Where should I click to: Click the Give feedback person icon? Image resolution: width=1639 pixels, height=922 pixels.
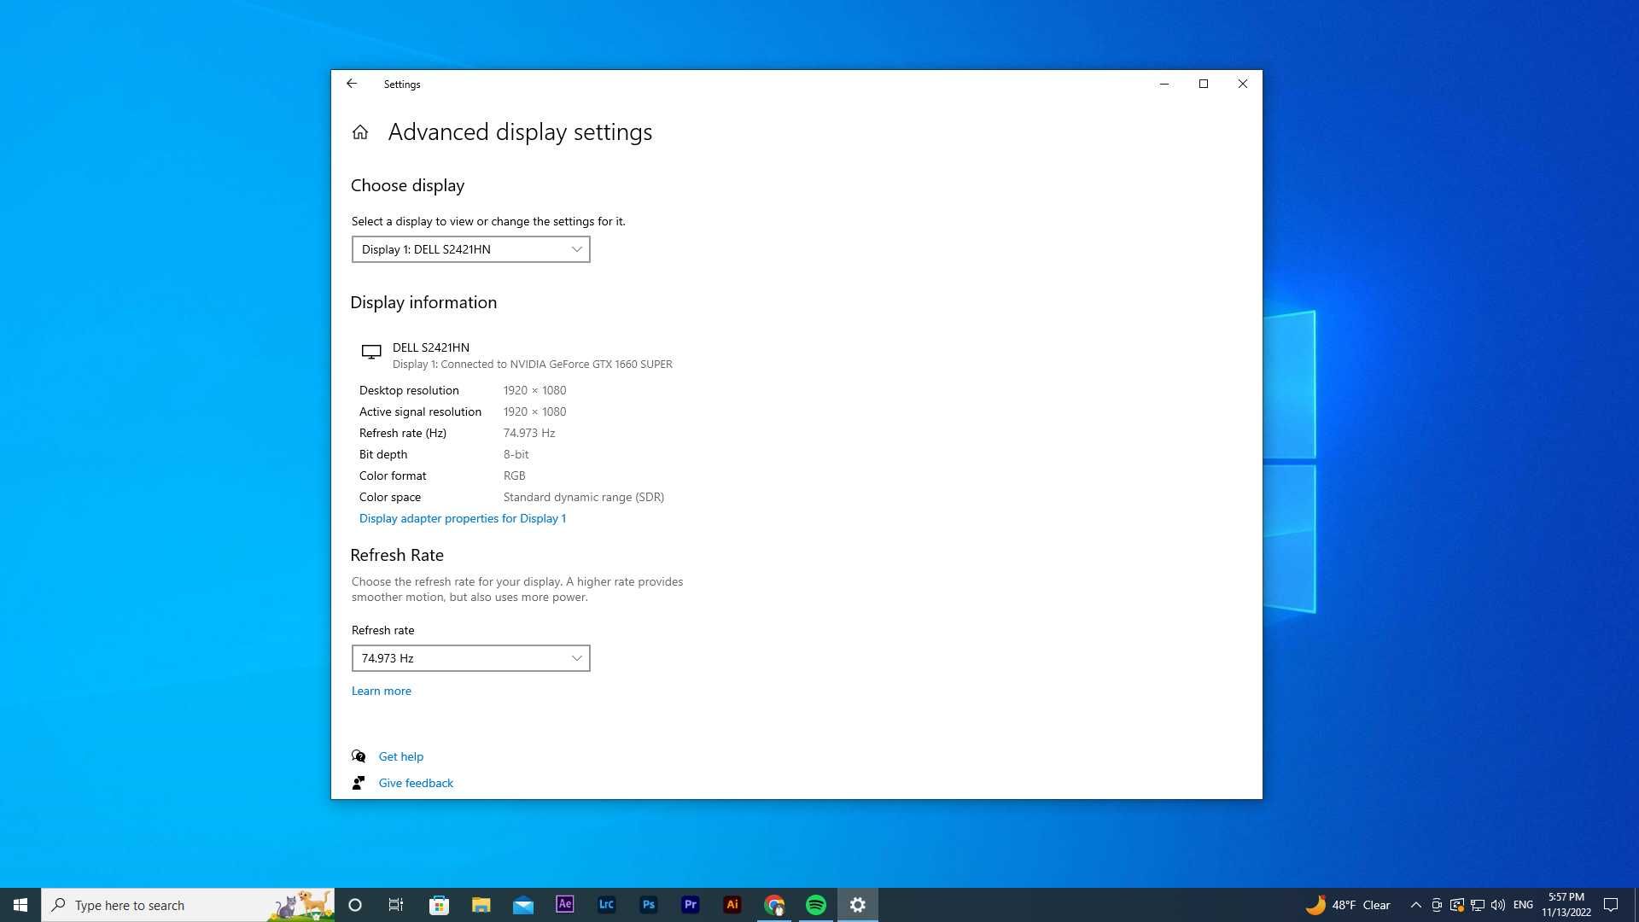[x=359, y=783]
